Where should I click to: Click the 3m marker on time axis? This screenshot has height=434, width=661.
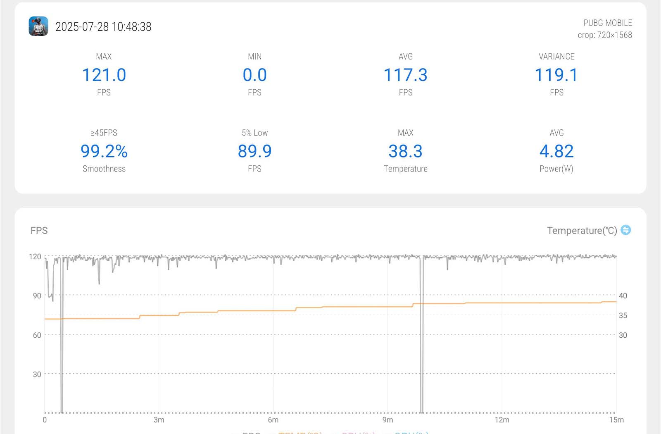[159, 420]
